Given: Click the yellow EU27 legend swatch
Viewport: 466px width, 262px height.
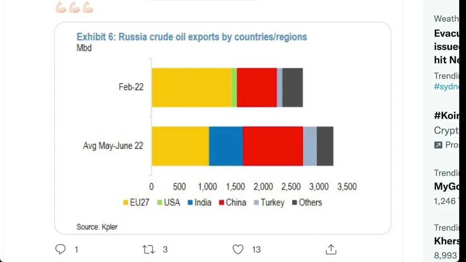Looking at the screenshot, I should tap(126, 203).
